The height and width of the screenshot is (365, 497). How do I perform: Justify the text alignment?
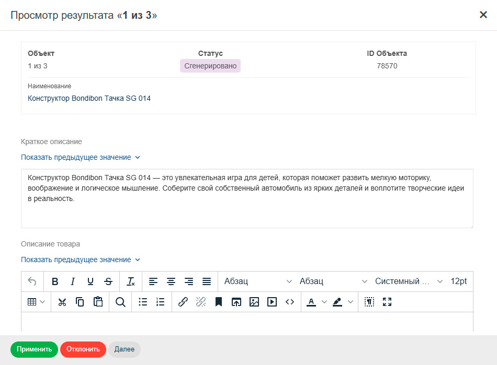[x=206, y=281]
